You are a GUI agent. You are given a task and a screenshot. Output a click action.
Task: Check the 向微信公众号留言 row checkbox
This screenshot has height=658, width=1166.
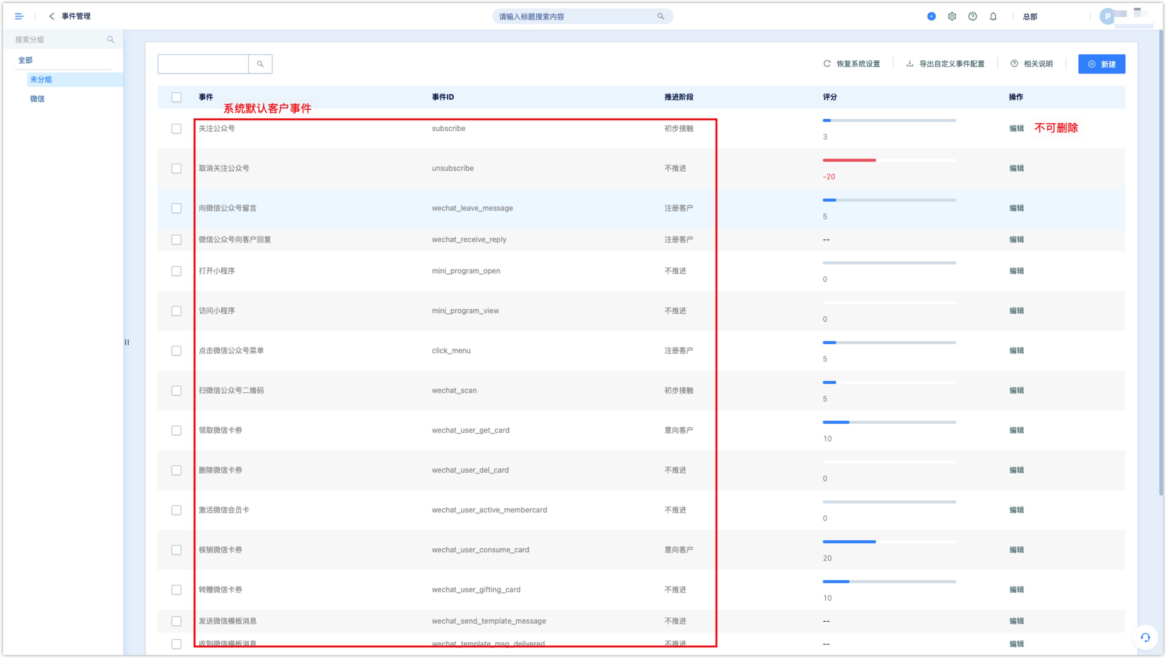point(176,208)
